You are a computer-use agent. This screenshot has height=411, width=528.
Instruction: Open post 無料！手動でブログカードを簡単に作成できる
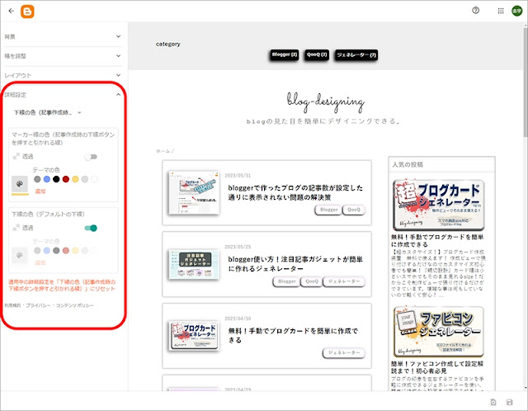[x=293, y=336]
